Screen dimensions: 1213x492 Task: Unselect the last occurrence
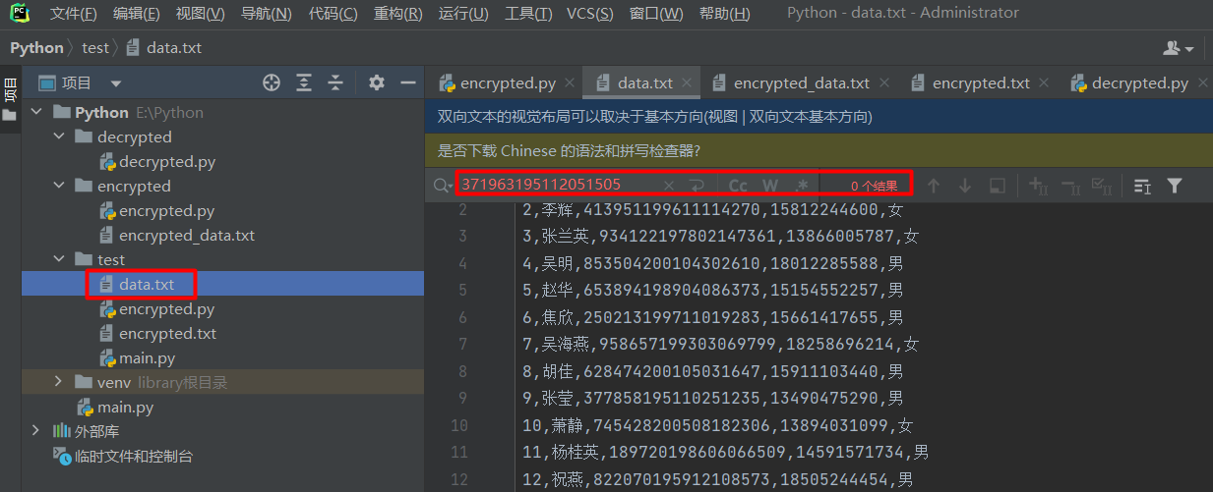pyautogui.click(x=1070, y=186)
